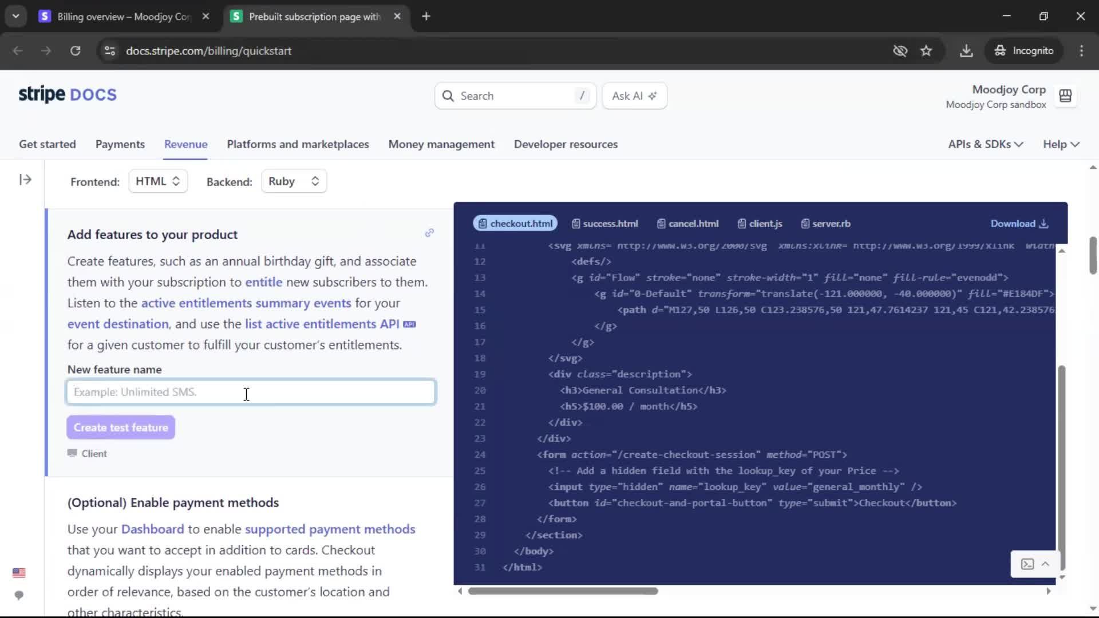This screenshot has width=1099, height=618.
Task: Open site information icon in address bar
Action: (x=110, y=51)
